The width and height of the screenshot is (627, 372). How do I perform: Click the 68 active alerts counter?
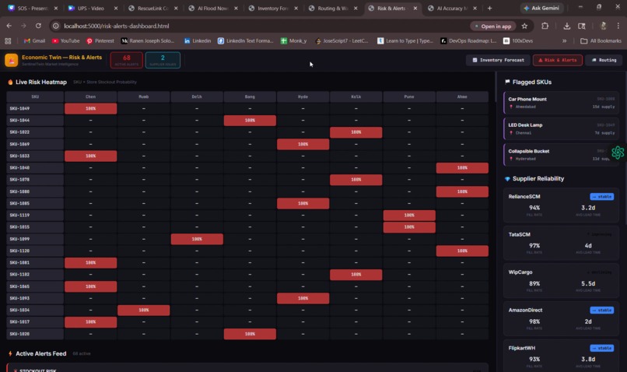[126, 60]
